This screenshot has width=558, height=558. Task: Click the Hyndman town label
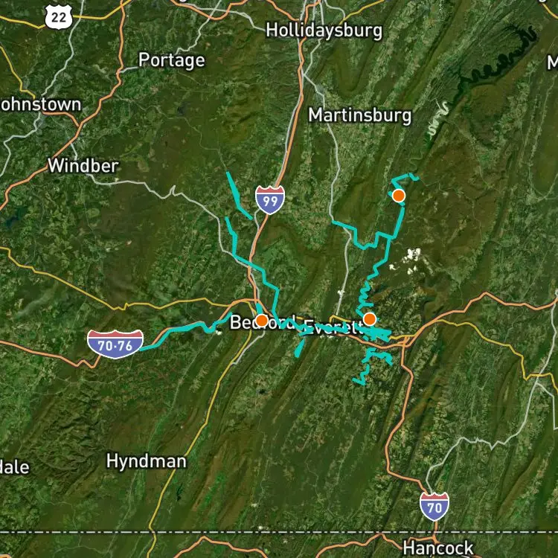[147, 461]
